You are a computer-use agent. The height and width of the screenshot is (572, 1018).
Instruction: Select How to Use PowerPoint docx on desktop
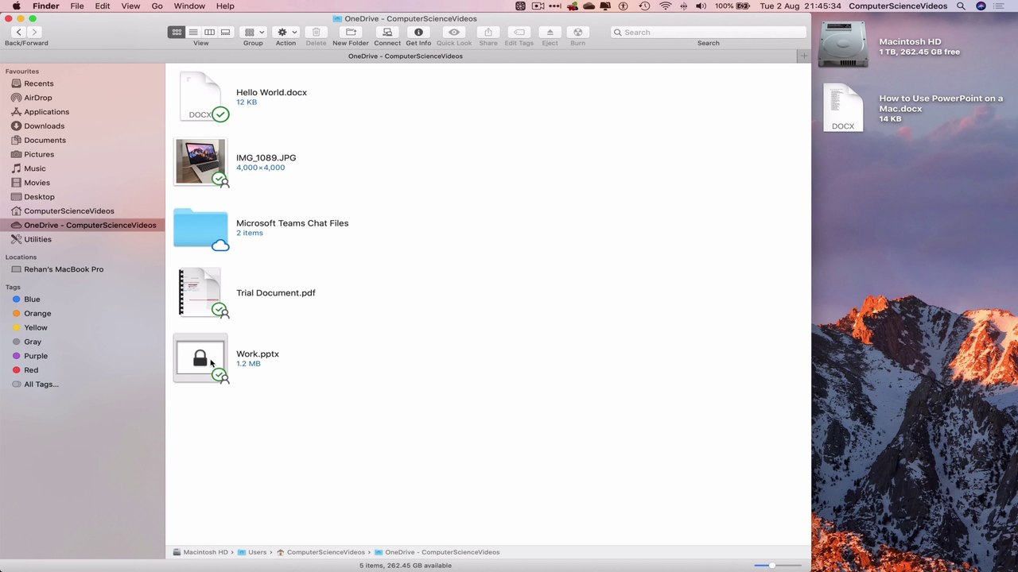[x=843, y=107]
